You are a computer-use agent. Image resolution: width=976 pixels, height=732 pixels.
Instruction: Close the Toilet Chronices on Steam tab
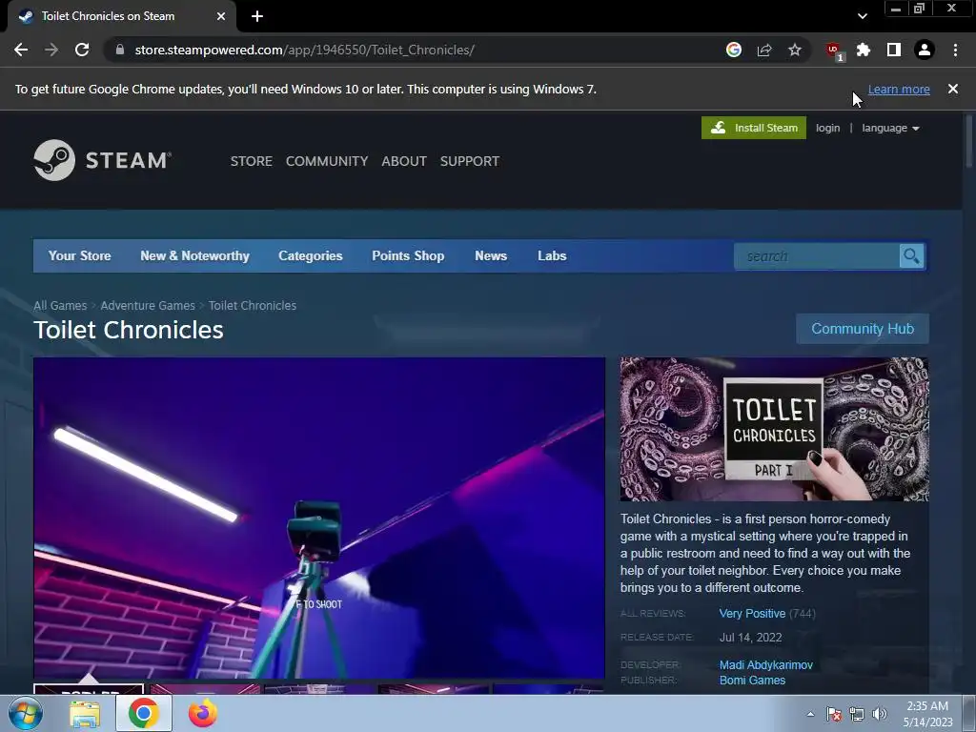pos(221,16)
